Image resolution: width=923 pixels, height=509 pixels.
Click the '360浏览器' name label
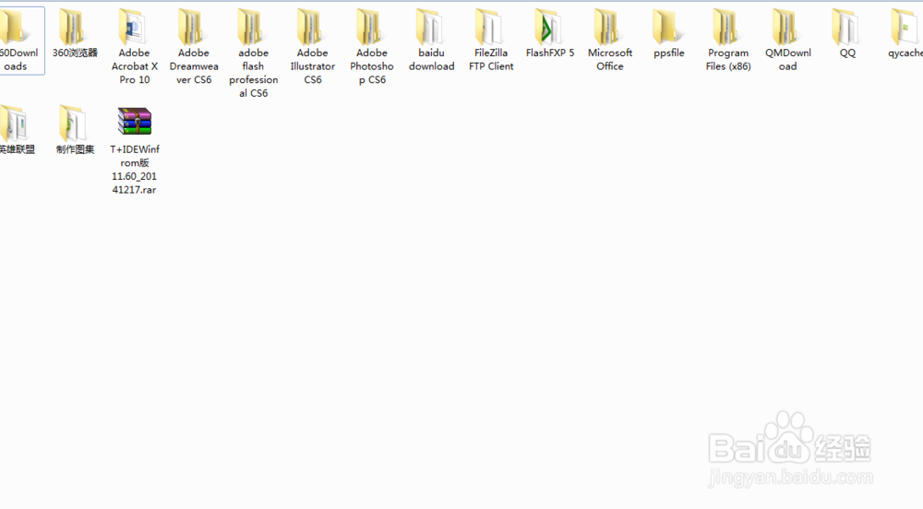pos(75,53)
